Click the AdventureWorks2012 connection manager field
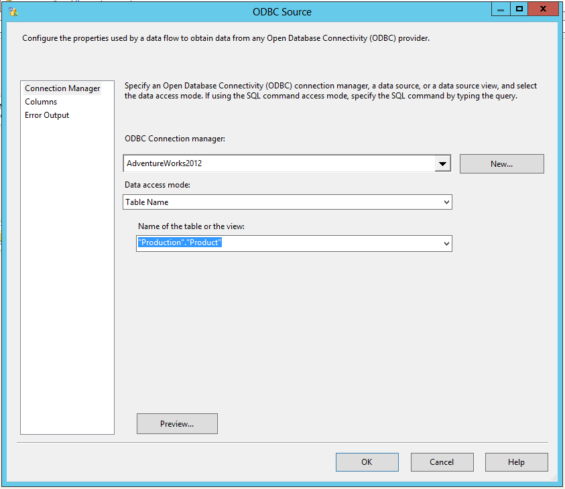The width and height of the screenshot is (565, 489). click(268, 163)
